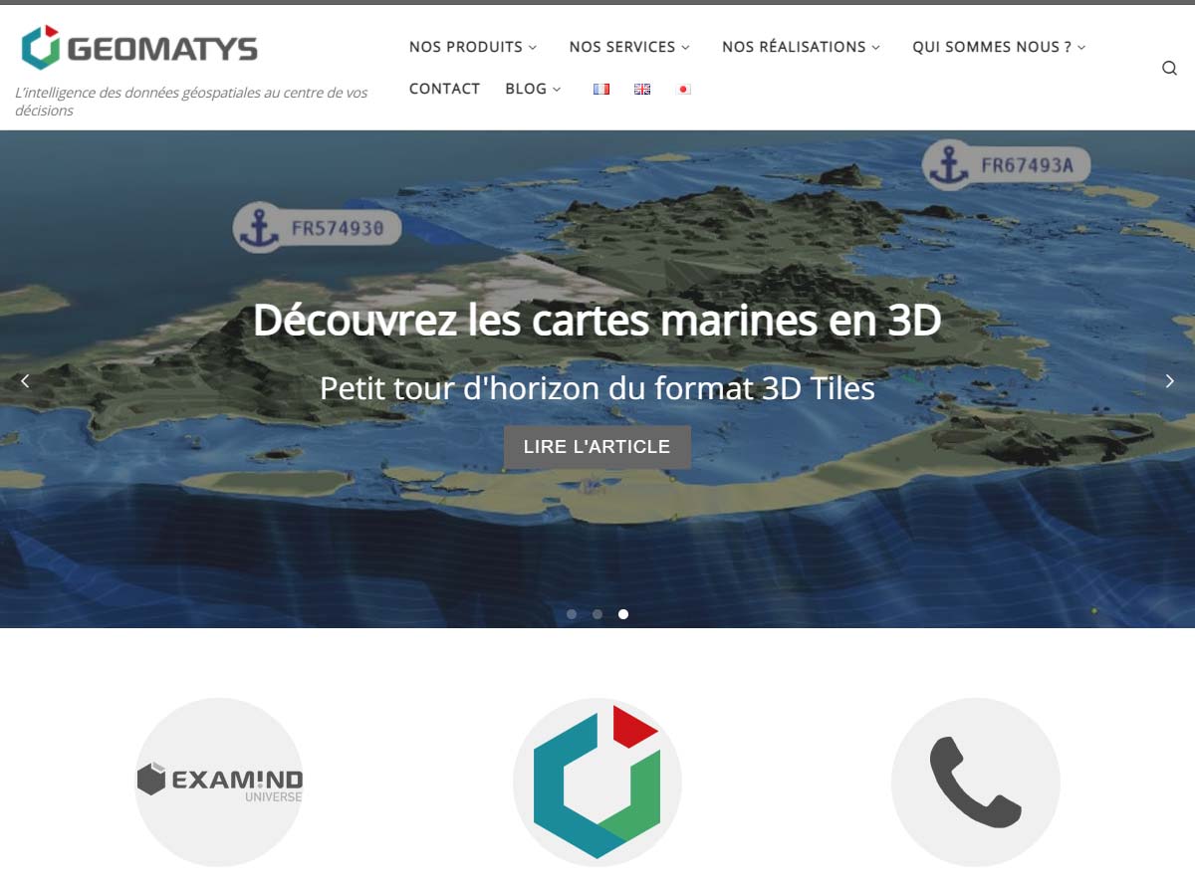Select the third active slider dot
Viewport: 1195px width, 896px height.
(x=623, y=614)
